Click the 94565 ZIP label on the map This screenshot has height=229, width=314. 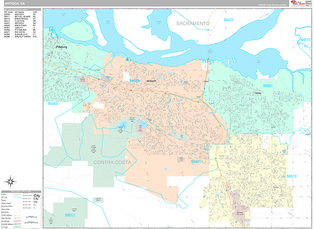click(53, 104)
